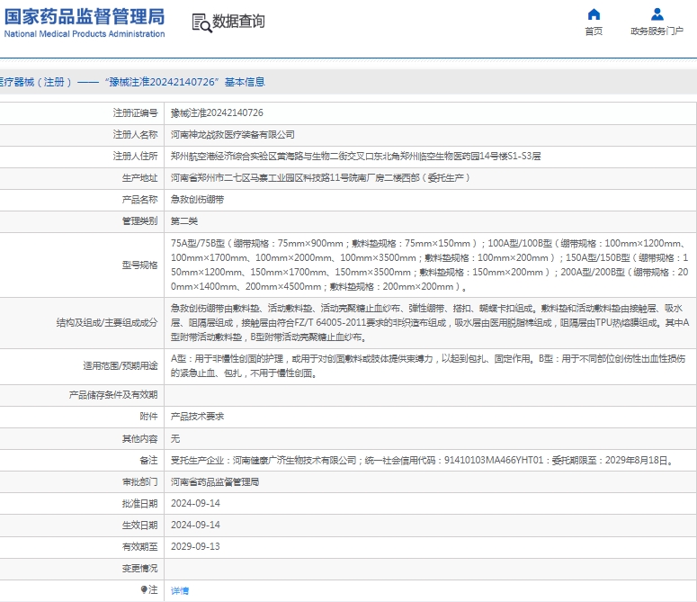Click the 型号规格 label
The image size is (697, 602).
pos(139,265)
